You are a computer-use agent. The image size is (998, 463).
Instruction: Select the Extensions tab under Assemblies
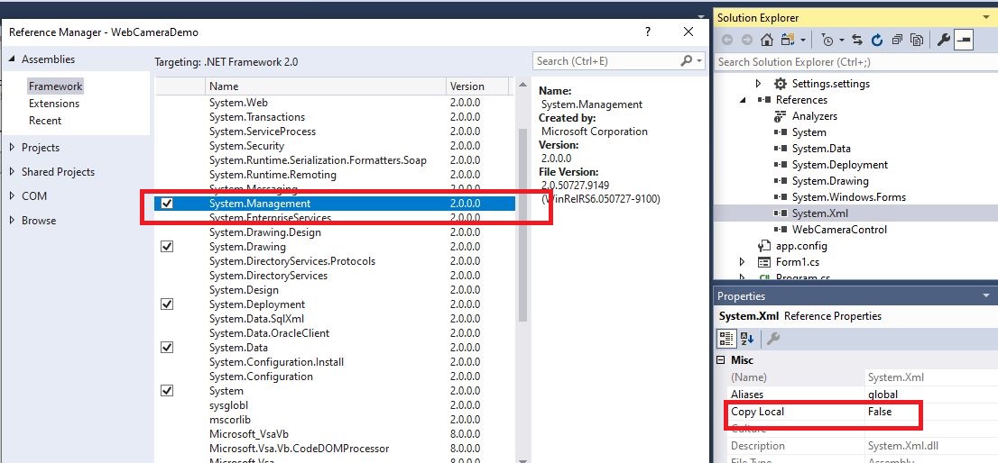[54, 104]
